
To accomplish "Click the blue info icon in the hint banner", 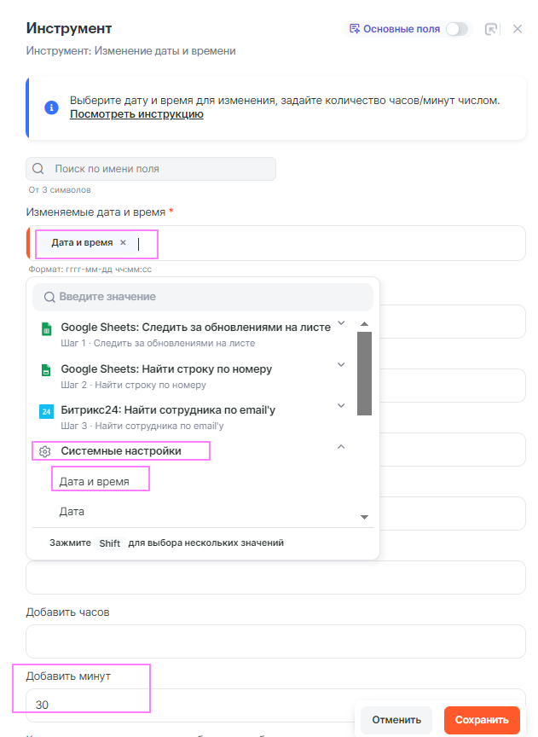I will click(51, 107).
